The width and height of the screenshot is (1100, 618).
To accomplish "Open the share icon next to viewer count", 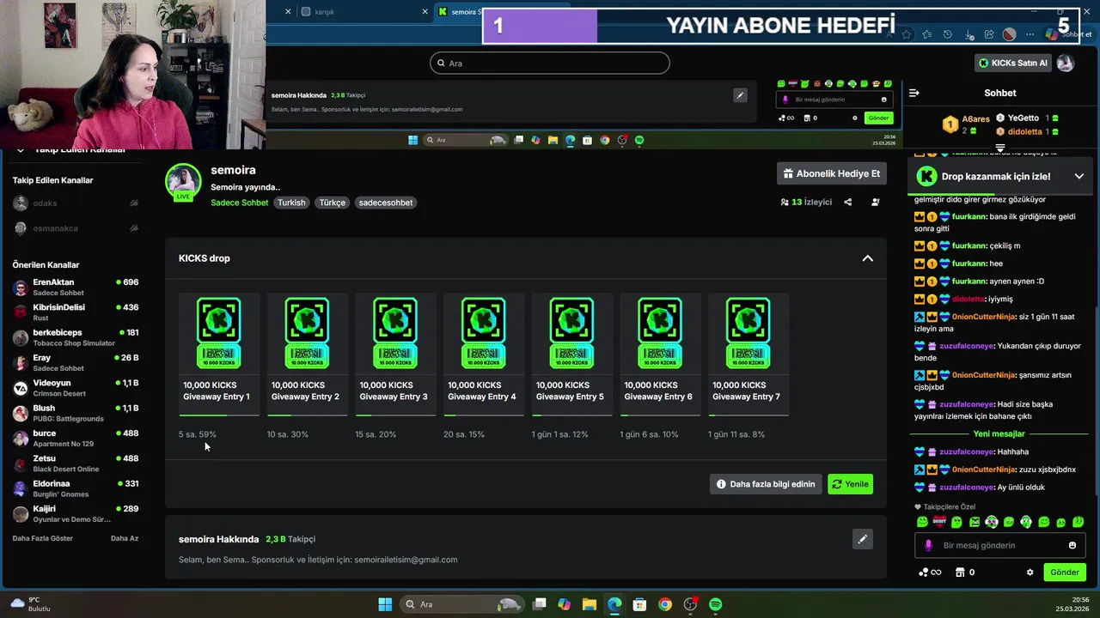I will click(848, 203).
